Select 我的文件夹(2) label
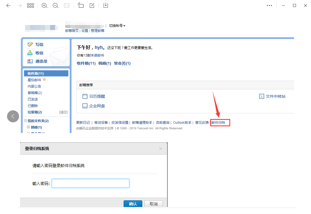 (x=38, y=121)
